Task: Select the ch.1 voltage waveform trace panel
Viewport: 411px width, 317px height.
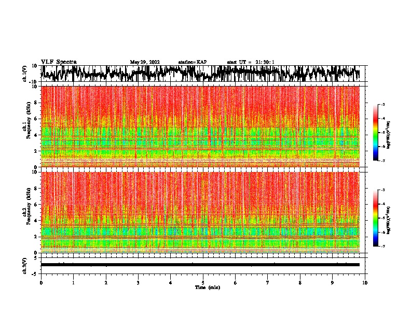Action: 203,74
